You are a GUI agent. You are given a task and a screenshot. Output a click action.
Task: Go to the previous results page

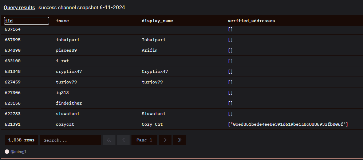tap(123, 140)
